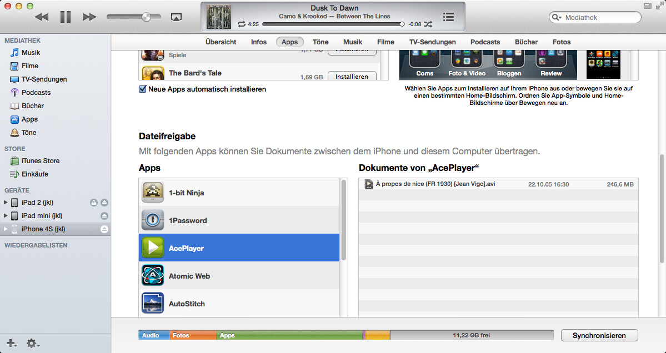Switch to the TV-Sendungen tab

pos(432,42)
